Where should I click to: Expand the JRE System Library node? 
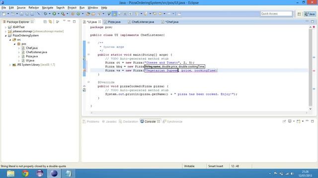pos(10,65)
